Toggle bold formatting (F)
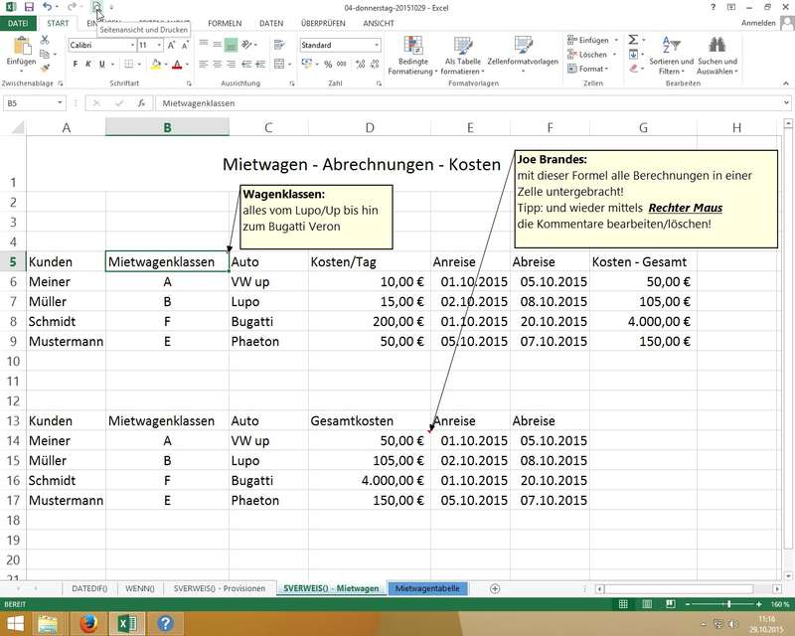The image size is (795, 636). click(x=75, y=65)
